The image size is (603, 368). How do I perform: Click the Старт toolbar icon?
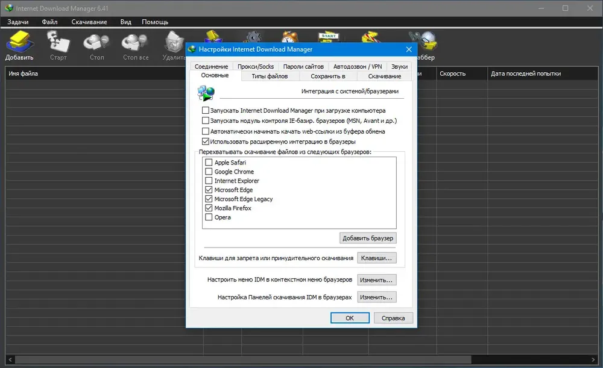pyautogui.click(x=58, y=45)
